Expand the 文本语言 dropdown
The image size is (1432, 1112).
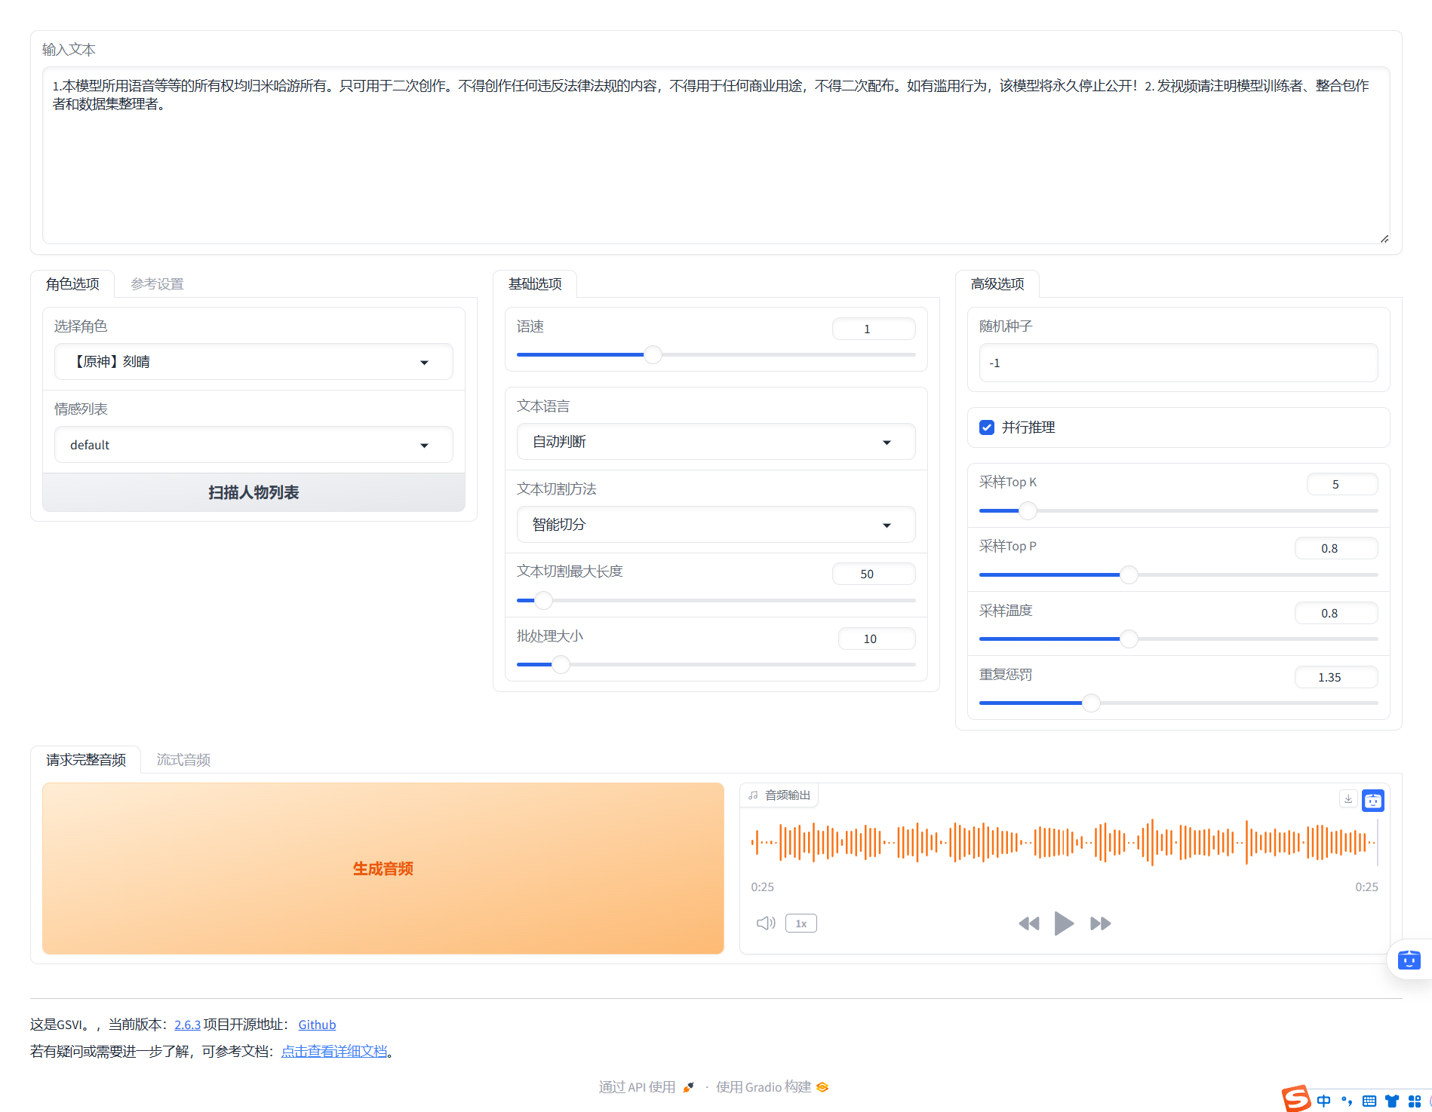point(716,442)
